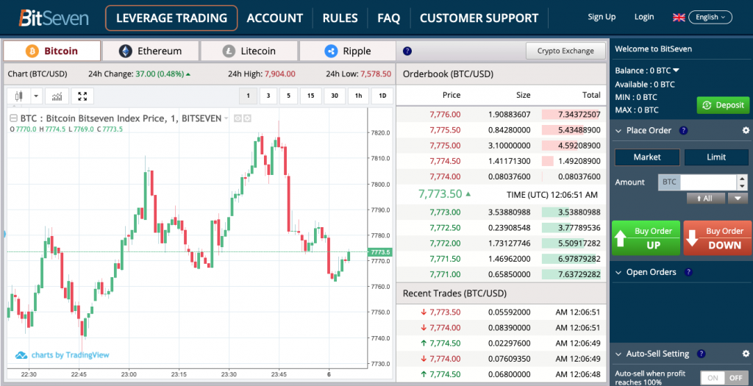This screenshot has width=753, height=386.
Task: Click Sign Up link
Action: click(x=602, y=17)
